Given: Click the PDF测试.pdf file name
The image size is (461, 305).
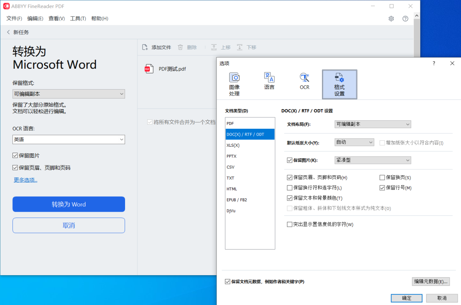Looking at the screenshot, I should point(172,69).
